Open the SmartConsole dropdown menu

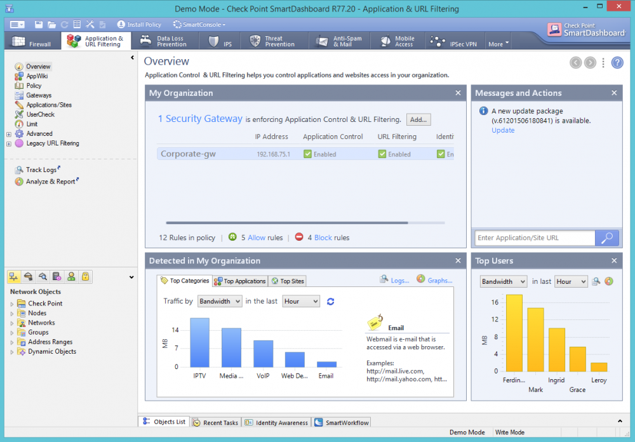(x=199, y=25)
